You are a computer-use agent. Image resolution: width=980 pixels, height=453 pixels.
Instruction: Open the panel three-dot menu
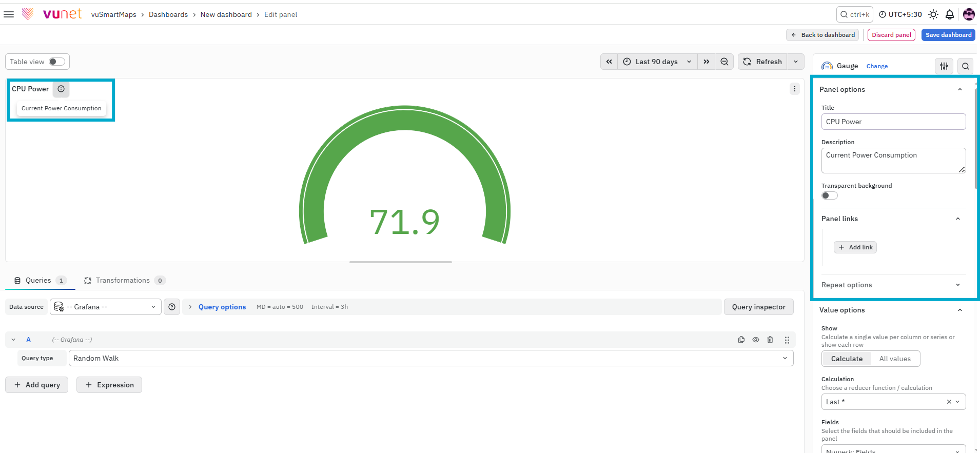(x=795, y=89)
